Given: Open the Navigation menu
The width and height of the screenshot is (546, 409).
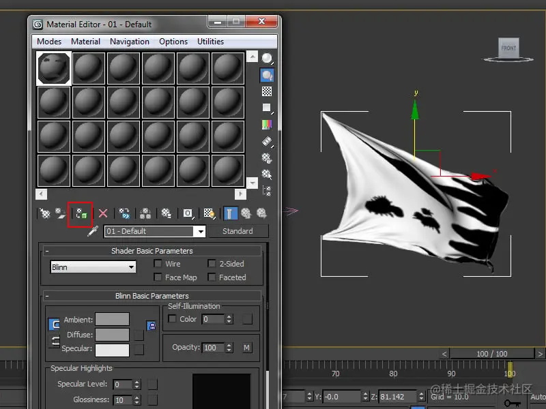Looking at the screenshot, I should click(x=129, y=42).
